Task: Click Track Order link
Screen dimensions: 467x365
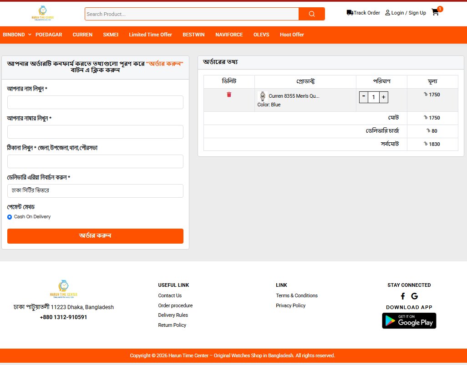Action: 366,13
